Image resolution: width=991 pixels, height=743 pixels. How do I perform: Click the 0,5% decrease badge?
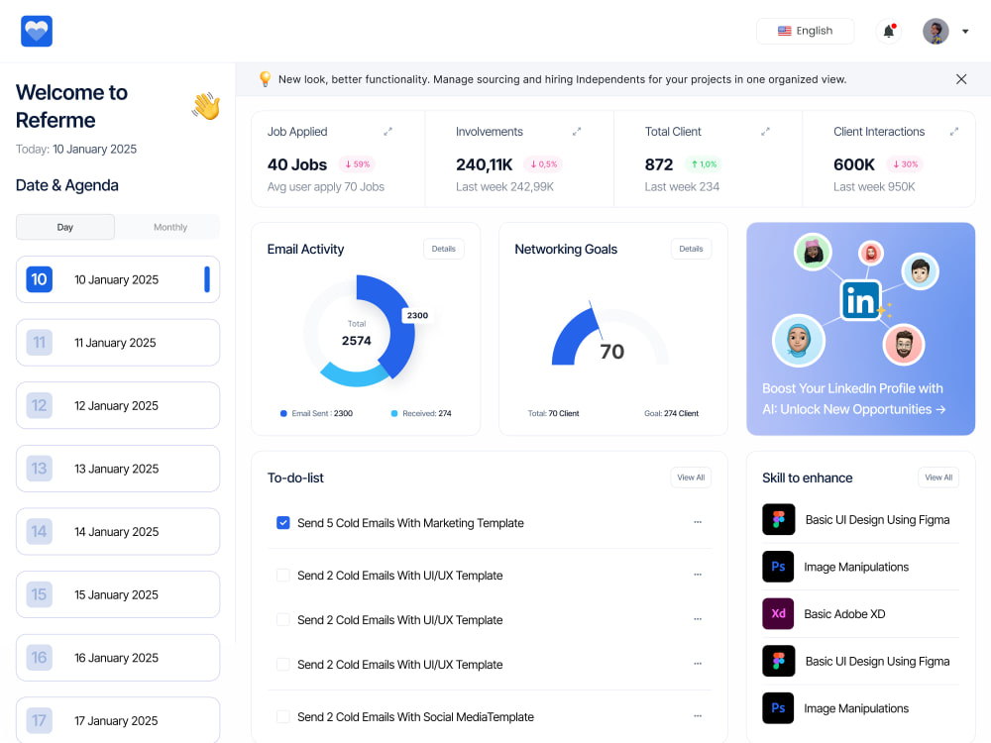(x=543, y=164)
